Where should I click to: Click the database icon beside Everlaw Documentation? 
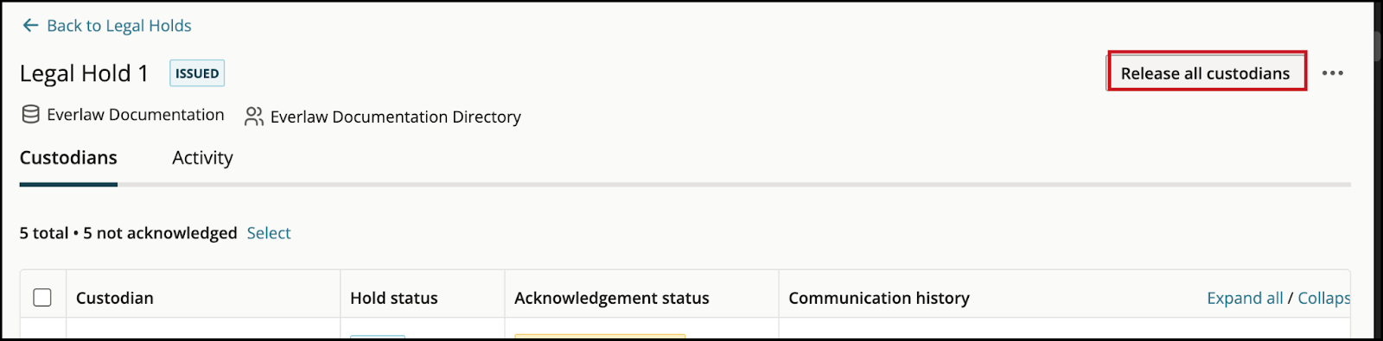click(x=30, y=115)
